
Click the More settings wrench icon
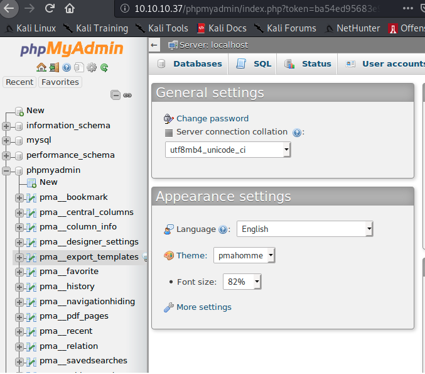tap(169, 307)
